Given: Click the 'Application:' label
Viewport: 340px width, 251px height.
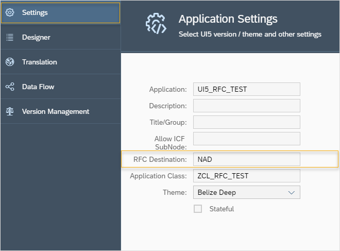Looking at the screenshot, I should 168,89.
